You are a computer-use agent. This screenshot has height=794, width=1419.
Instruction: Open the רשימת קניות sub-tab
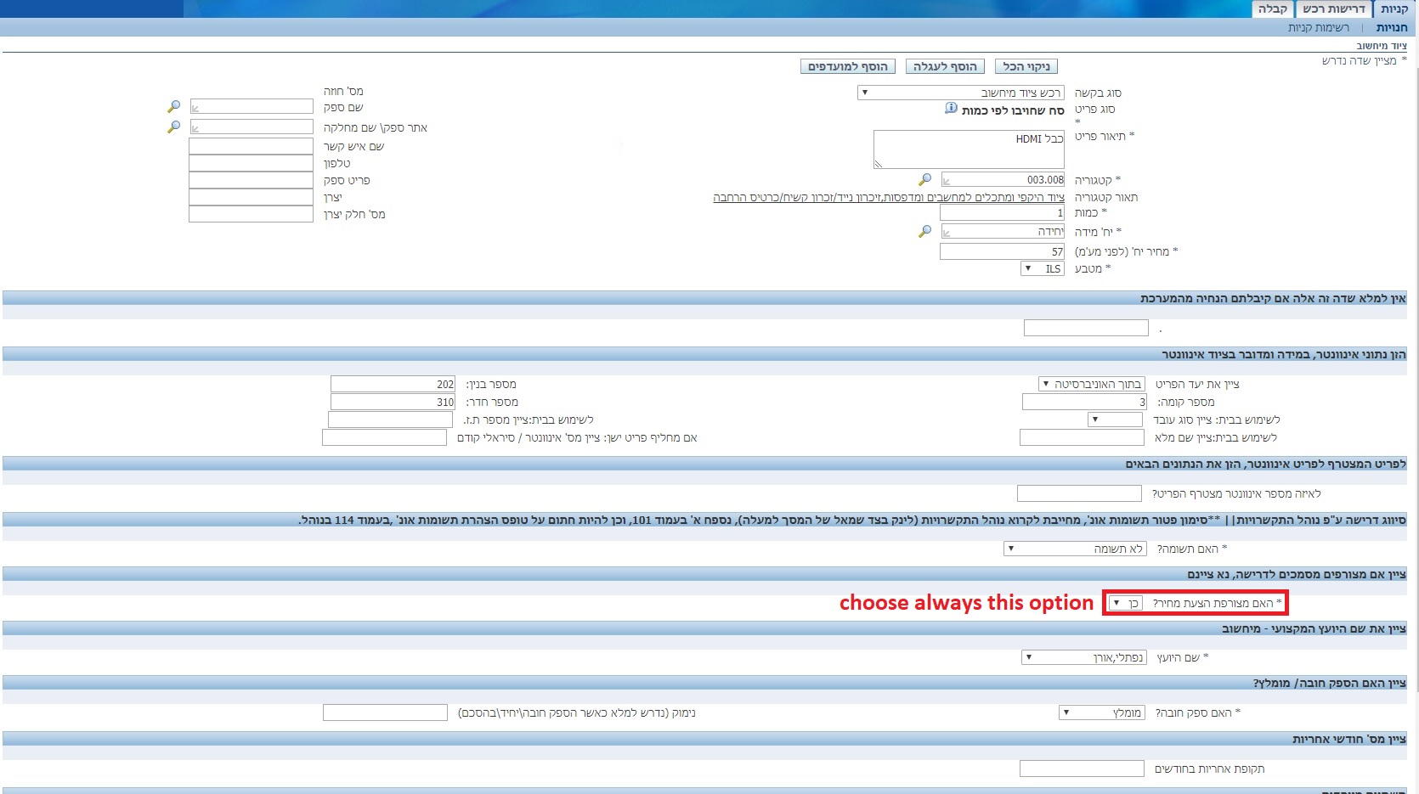[x=1318, y=27]
